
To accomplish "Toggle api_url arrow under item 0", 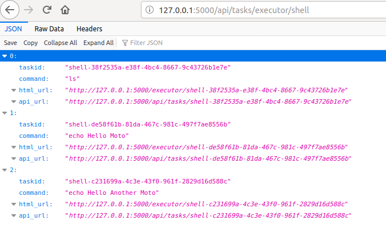I will pos(14,102).
